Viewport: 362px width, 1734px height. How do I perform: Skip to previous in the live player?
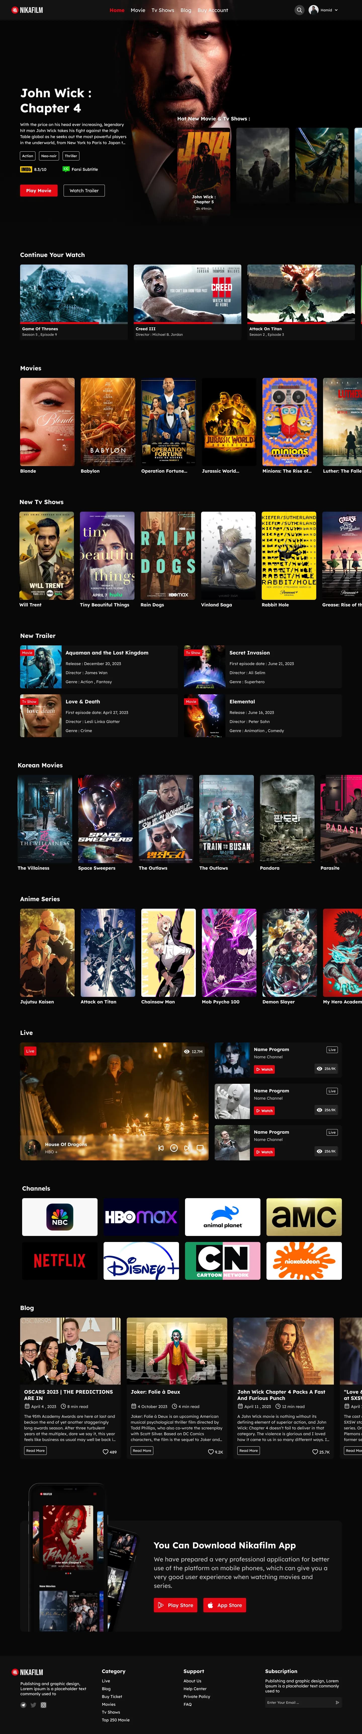(x=161, y=1148)
